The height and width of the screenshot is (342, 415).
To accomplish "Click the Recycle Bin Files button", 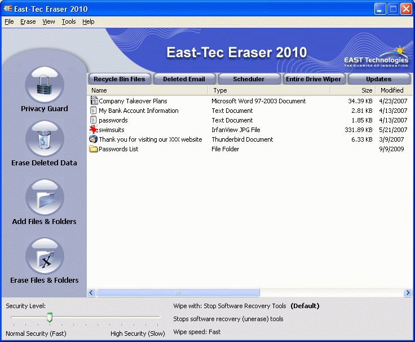I will tap(119, 79).
